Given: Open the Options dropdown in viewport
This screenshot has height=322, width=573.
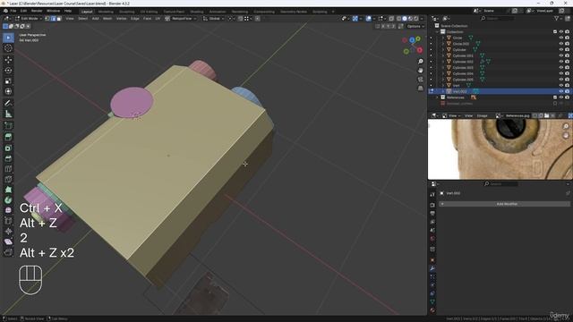Looking at the screenshot, I should (415, 26).
